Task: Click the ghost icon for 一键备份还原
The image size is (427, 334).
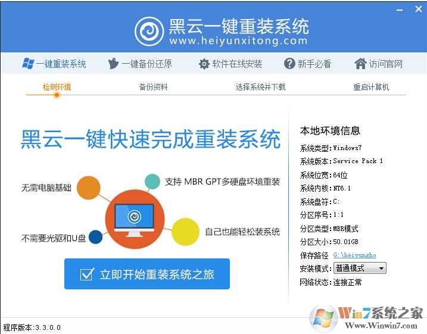Action: [x=113, y=64]
